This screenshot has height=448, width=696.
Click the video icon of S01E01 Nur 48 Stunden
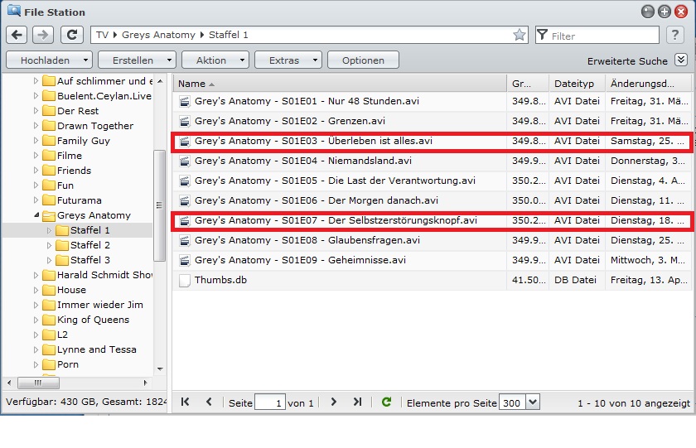coord(184,102)
